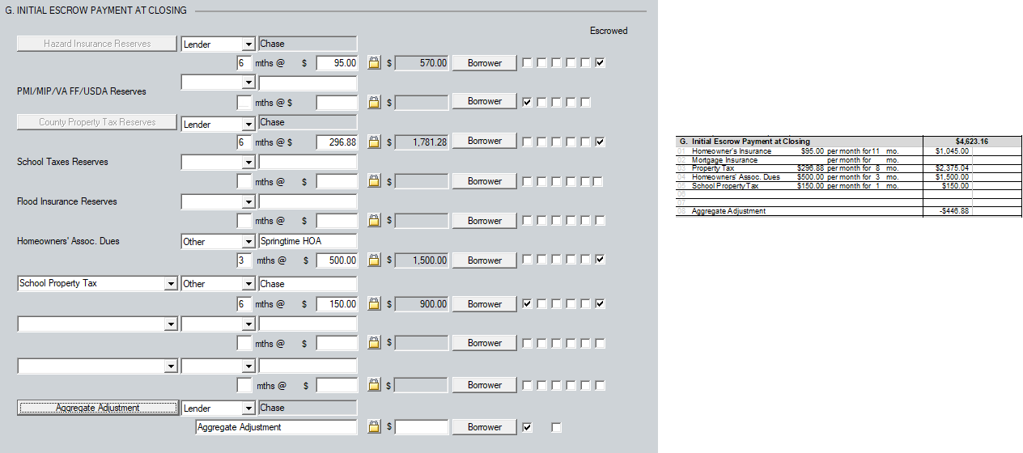The height and width of the screenshot is (453, 1023).
Task: Uncheck the checked box on Aggregate Adjustment row
Action: [x=528, y=427]
